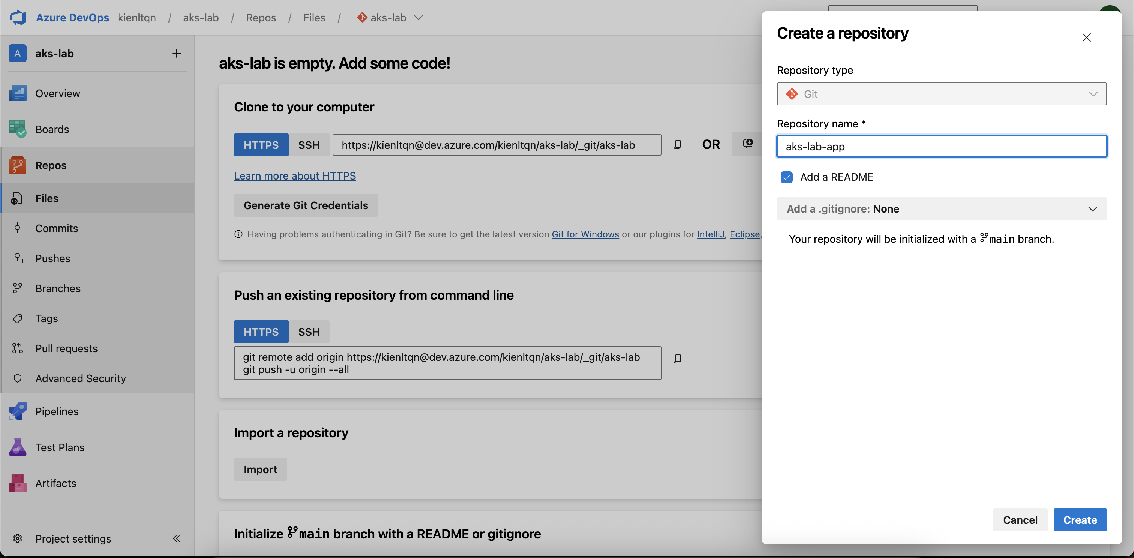Copy the clone URL with copy icon
1134x558 pixels.
(677, 144)
